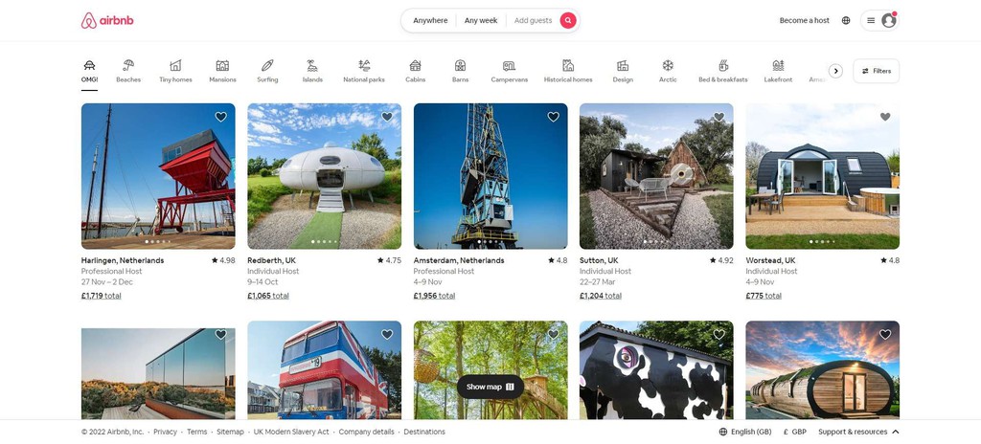Viewport: 981px width, 444px height.
Task: Open the Amsterdam crane photo
Action: click(490, 176)
